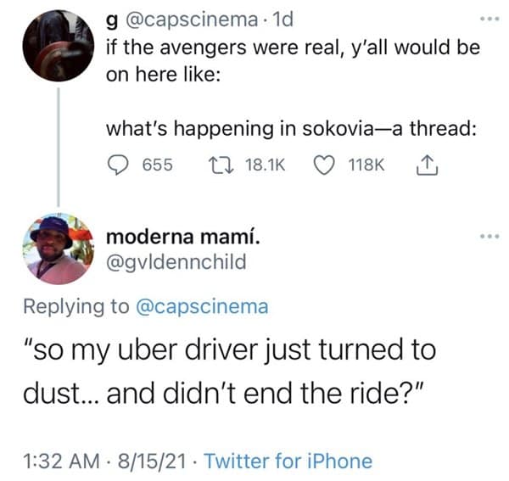Viewport: 509px width, 481px height.
Task: Open the sokovia thread tweet text
Action: click(288, 128)
